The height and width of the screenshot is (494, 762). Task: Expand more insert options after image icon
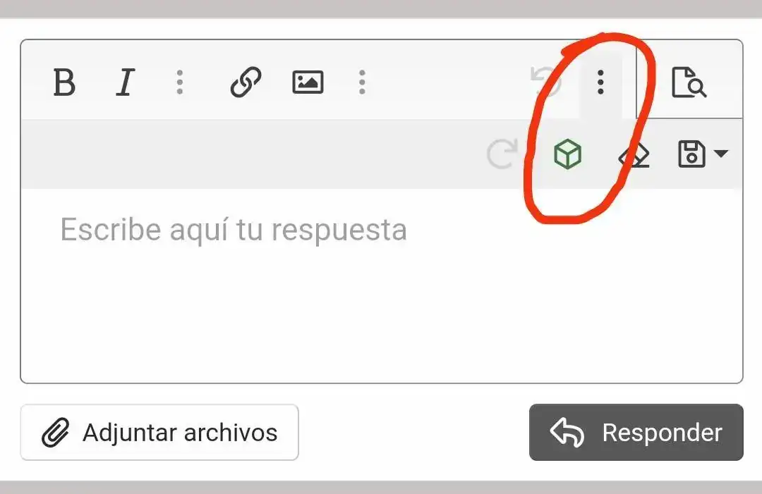tap(362, 82)
